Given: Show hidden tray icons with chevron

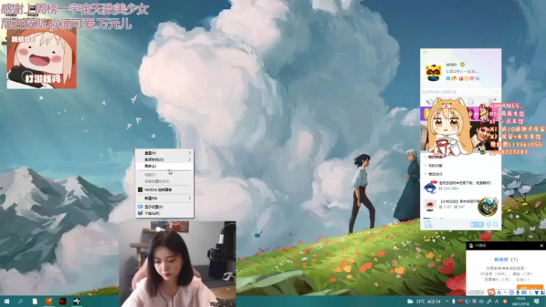Looking at the screenshot, I should [447, 302].
